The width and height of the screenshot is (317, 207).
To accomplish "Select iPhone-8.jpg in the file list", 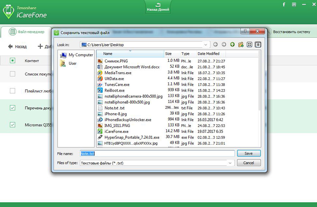I will coord(116,114).
